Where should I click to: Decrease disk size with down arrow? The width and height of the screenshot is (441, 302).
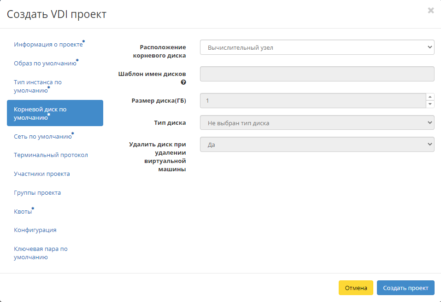[430, 104]
